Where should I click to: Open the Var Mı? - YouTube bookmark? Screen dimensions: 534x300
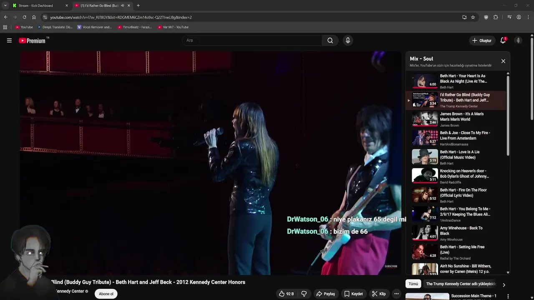pyautogui.click(x=173, y=27)
